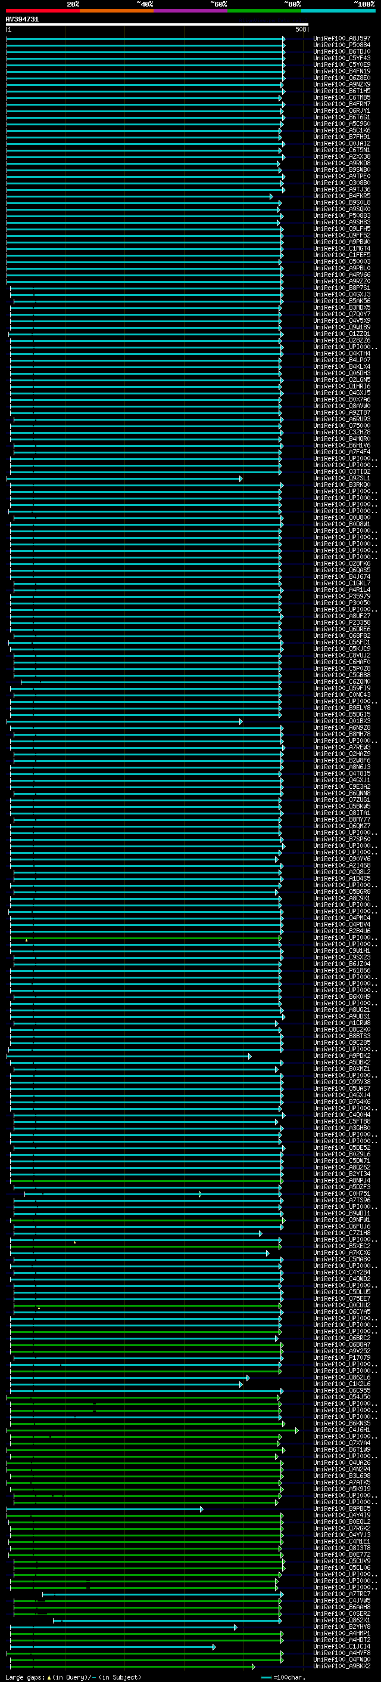381x1682 pixels.
Task: Click hit label UniRef100_A7TRC7
Action: point(342,1594)
